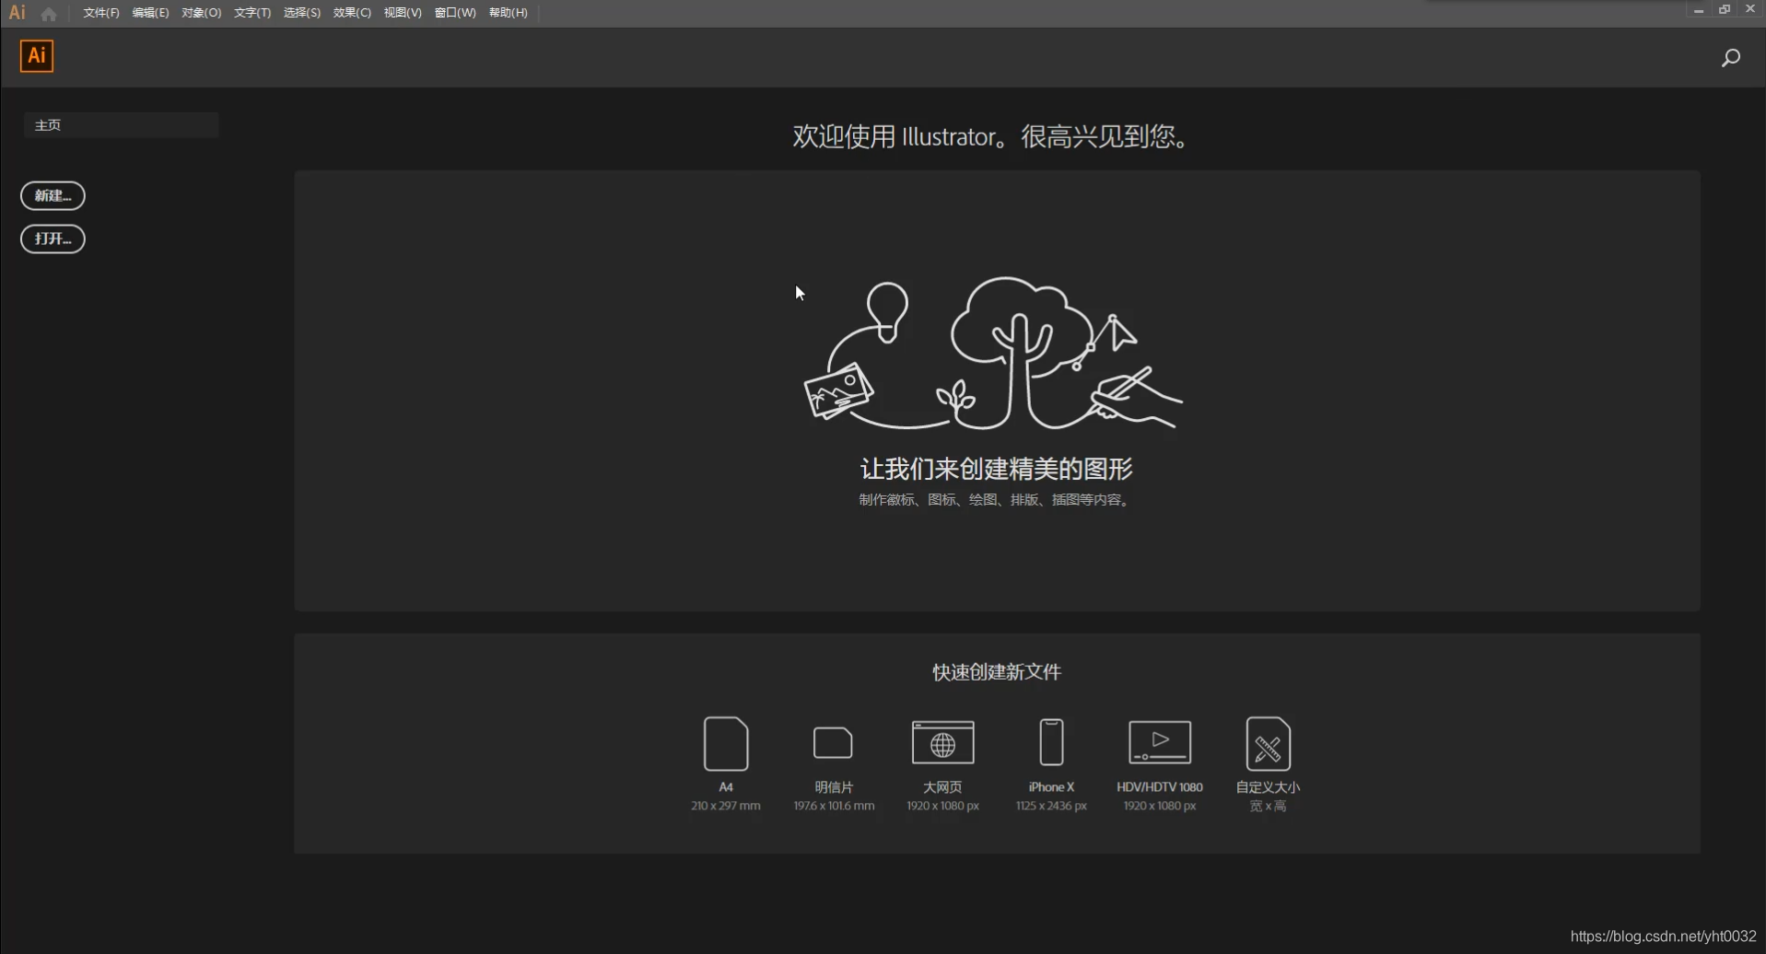Open the 效果(C) menu

(352, 13)
